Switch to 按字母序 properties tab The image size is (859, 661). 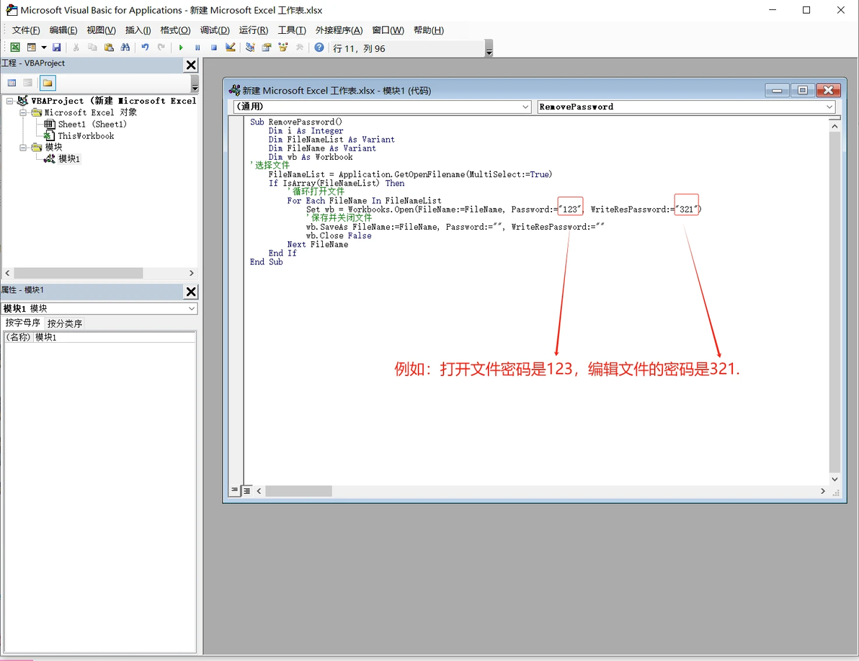coord(23,323)
